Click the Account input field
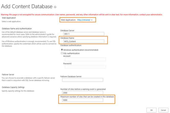 tap(85, 59)
